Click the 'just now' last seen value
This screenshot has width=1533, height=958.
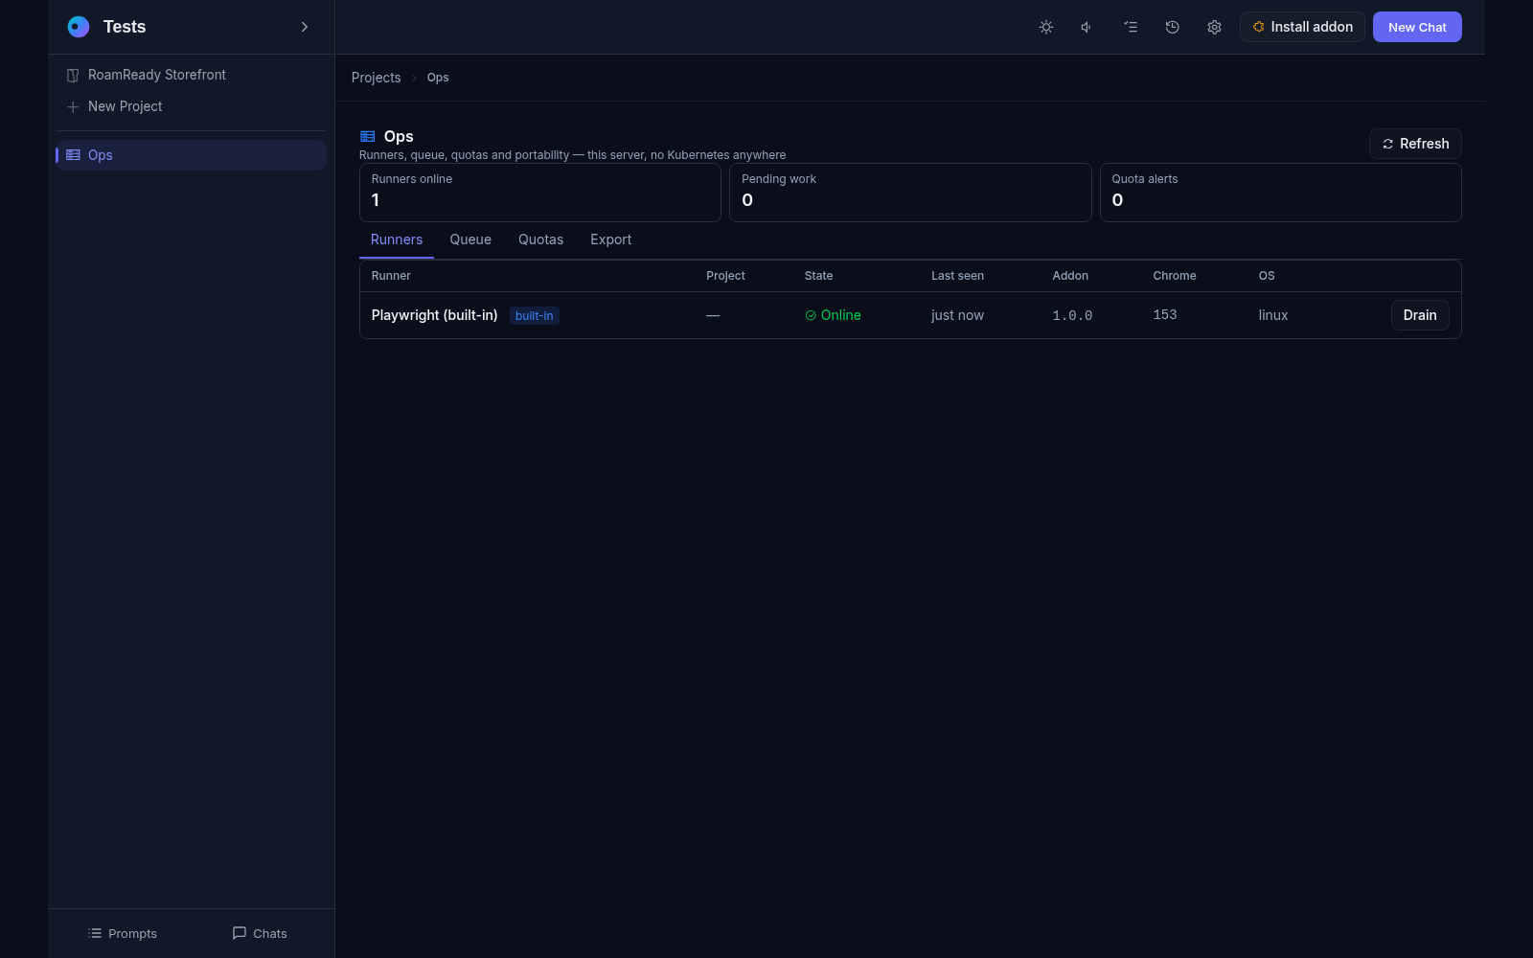[x=957, y=315]
